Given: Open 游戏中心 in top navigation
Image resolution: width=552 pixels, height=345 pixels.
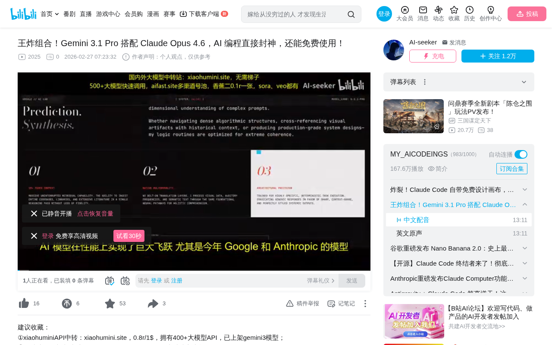Looking at the screenshot, I should (108, 14).
